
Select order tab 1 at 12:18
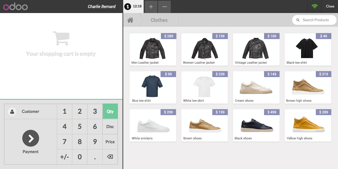133,6
